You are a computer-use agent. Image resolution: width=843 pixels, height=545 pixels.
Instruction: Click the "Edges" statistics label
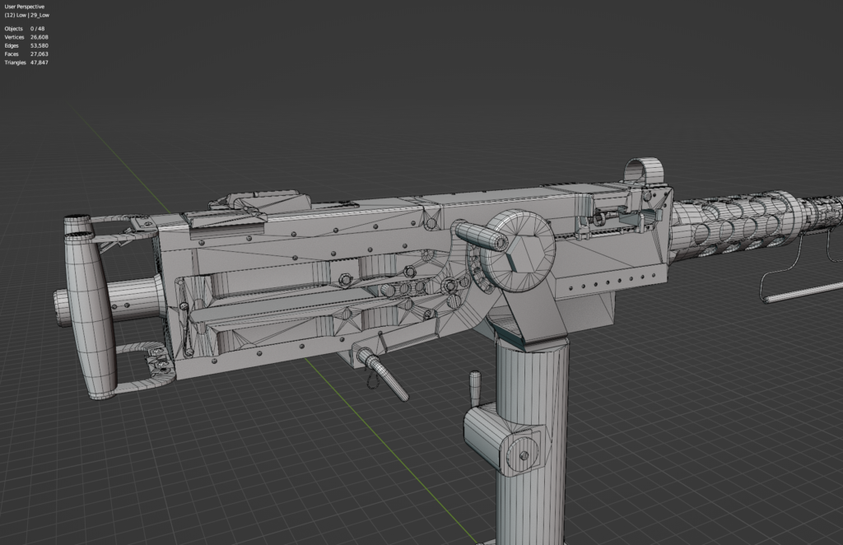coord(12,45)
